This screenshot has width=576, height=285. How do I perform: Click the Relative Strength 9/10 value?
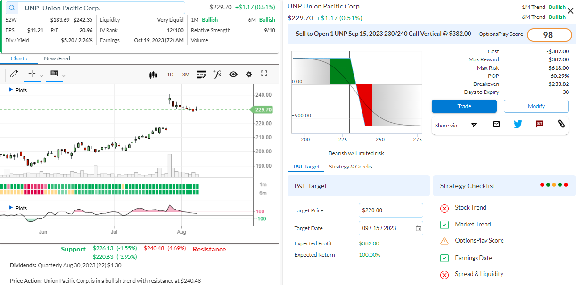point(270,30)
